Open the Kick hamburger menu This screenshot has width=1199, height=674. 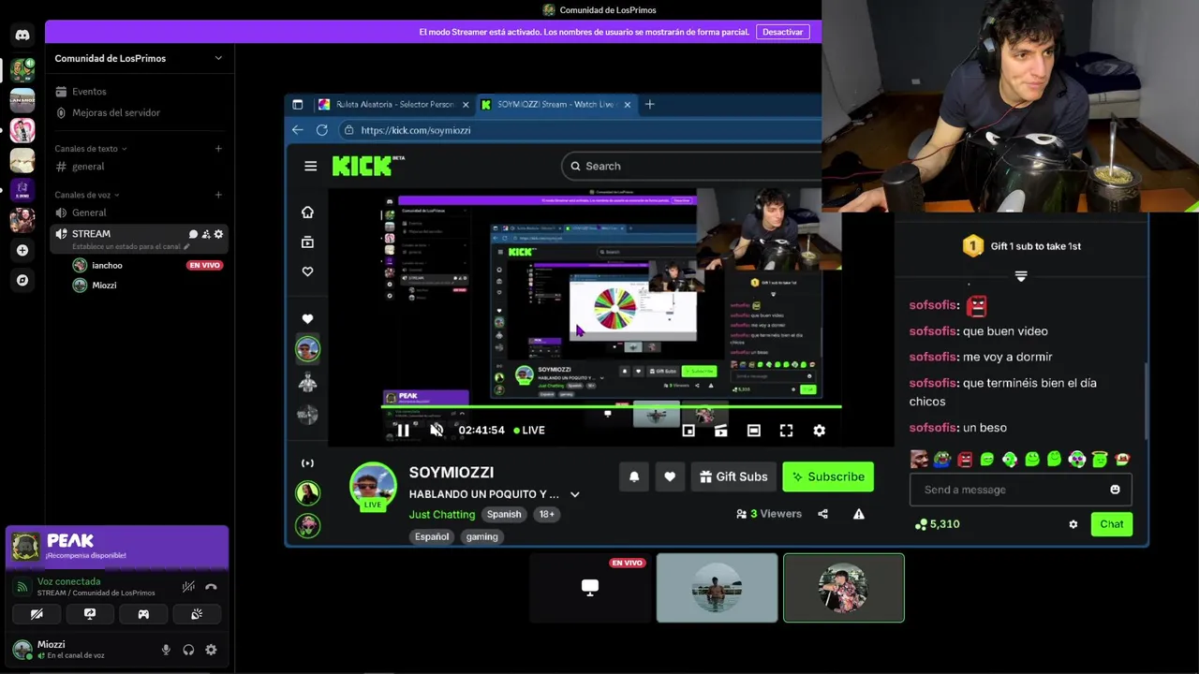pos(310,166)
